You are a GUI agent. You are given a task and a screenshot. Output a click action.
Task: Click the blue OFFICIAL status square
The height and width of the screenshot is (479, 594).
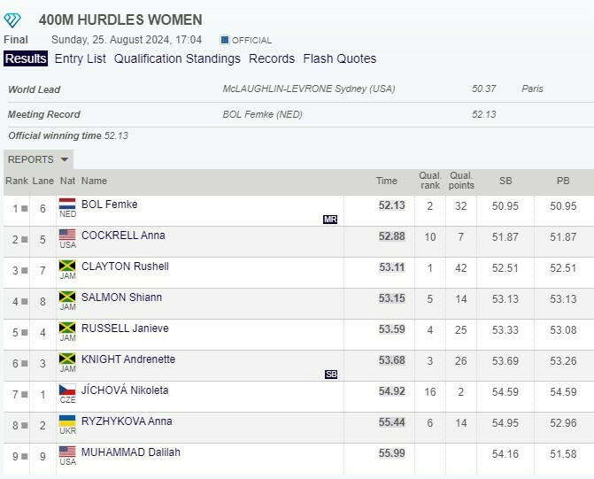(224, 40)
